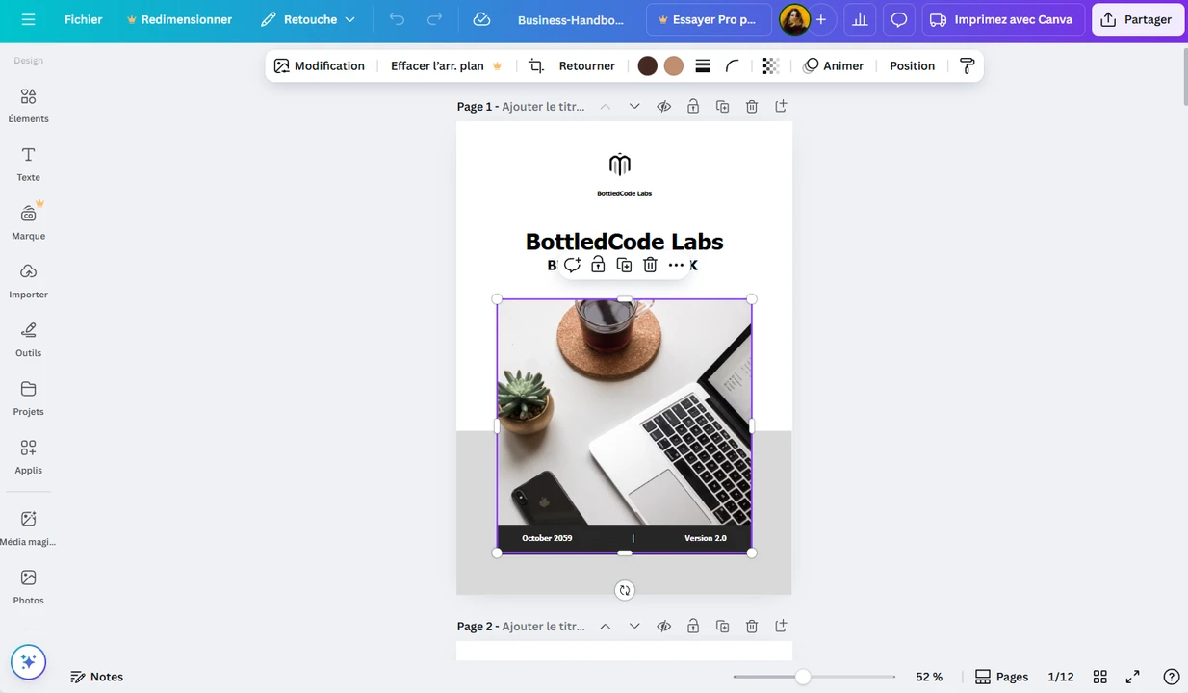Open the comments speech bubble

(899, 19)
